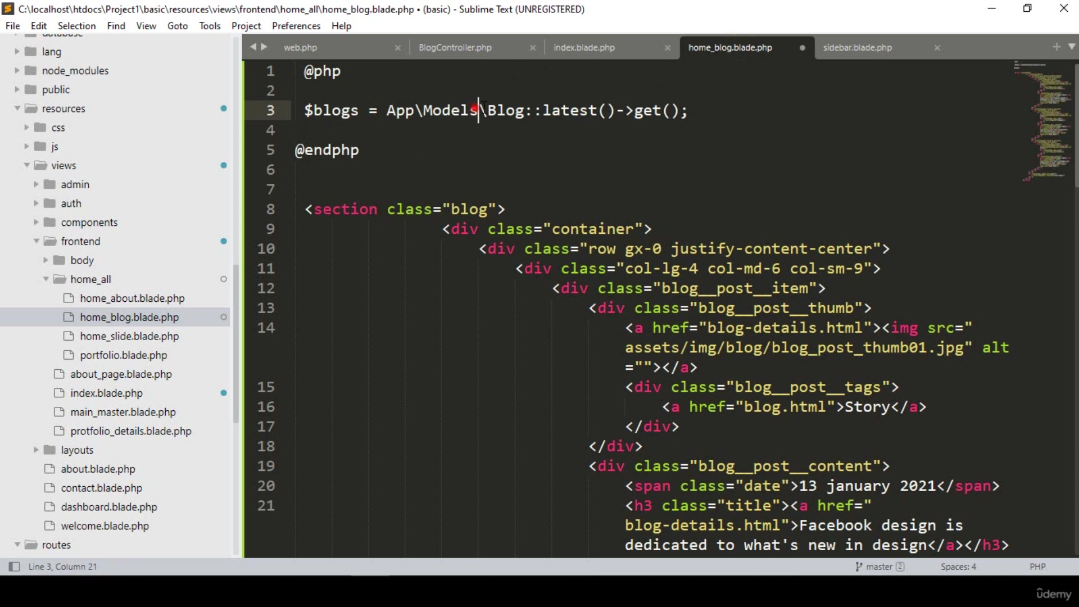Viewport: 1079px width, 607px height.
Task: Click the new tab plus icon
Action: click(x=1057, y=47)
